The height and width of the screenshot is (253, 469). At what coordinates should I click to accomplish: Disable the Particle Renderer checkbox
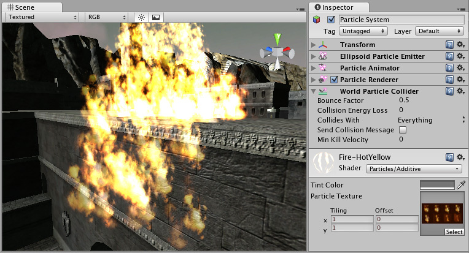pos(335,80)
